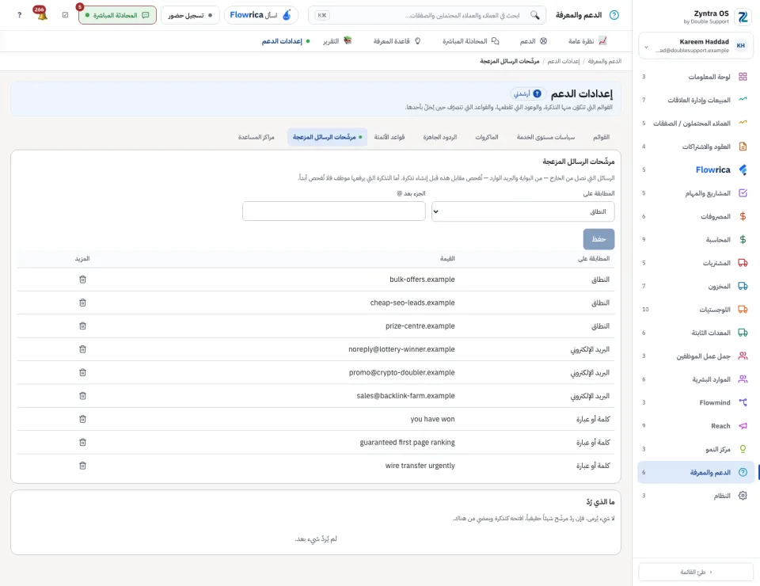This screenshot has width=760, height=586.
Task: Go to المشتريات purchasing module
Action: tap(696, 263)
